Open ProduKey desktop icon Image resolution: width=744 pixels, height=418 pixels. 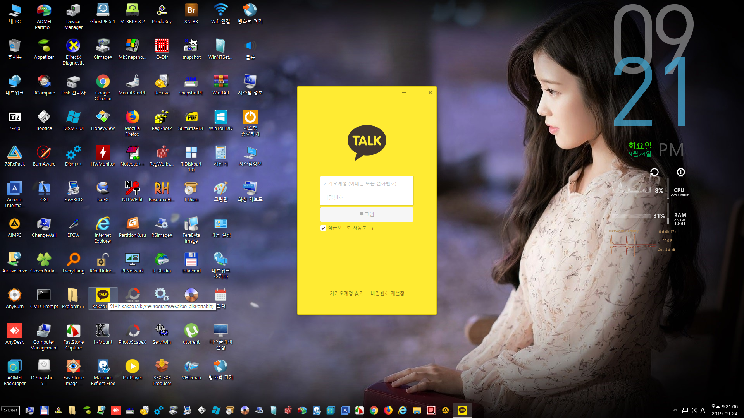162,14
